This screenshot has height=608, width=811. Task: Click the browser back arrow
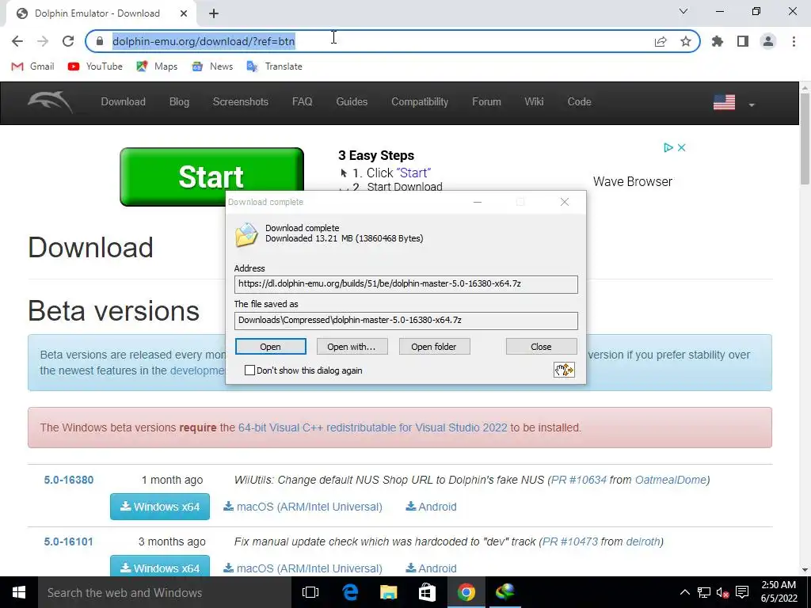pos(17,41)
